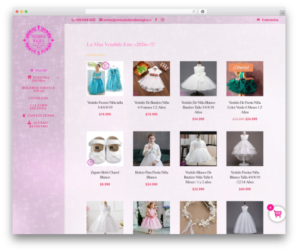Click the long-sleeve white baptism dress image

198,148
